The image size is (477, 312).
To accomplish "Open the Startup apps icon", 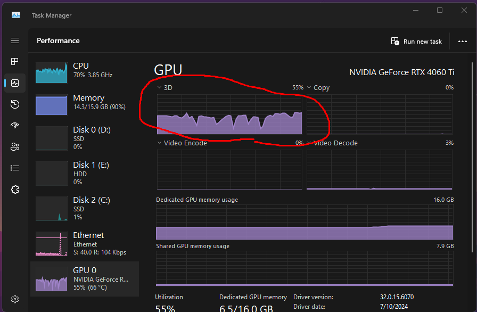I will pos(15,125).
